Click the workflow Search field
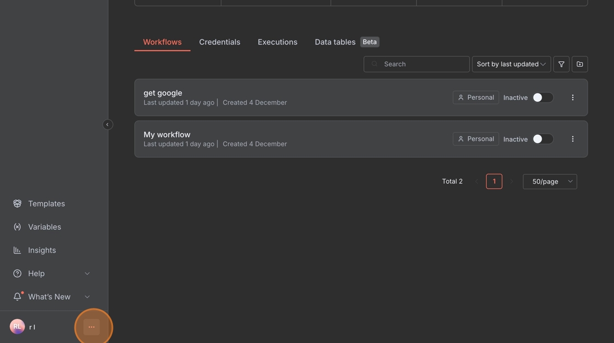614x343 pixels. (x=422, y=64)
